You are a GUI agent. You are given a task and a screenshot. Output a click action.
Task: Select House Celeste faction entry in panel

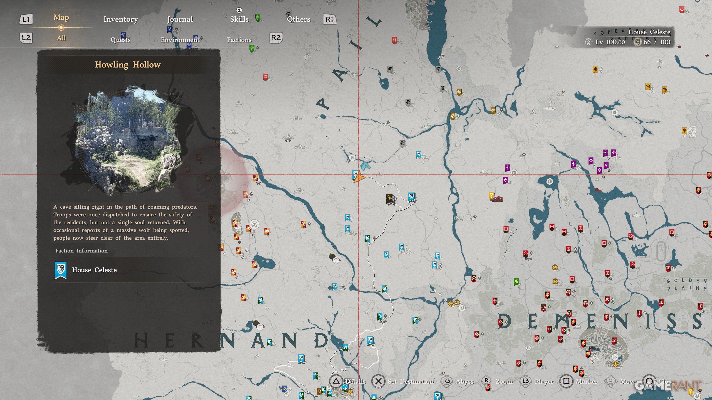(94, 270)
